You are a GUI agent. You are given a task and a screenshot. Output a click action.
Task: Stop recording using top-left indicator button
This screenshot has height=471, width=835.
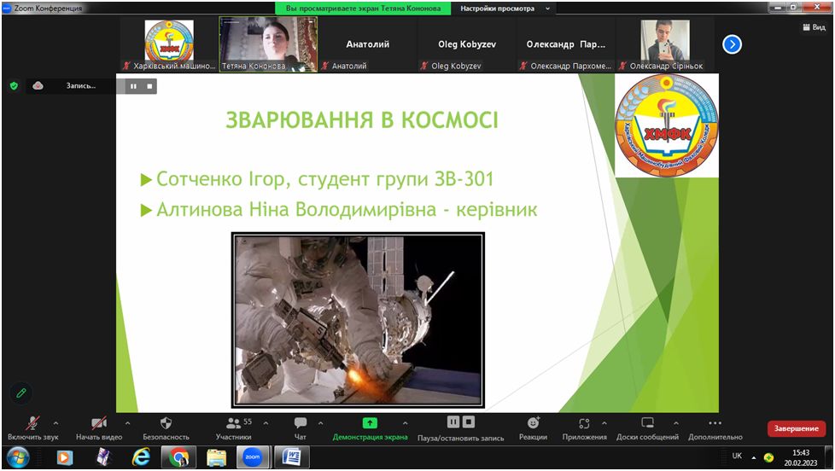tap(149, 86)
